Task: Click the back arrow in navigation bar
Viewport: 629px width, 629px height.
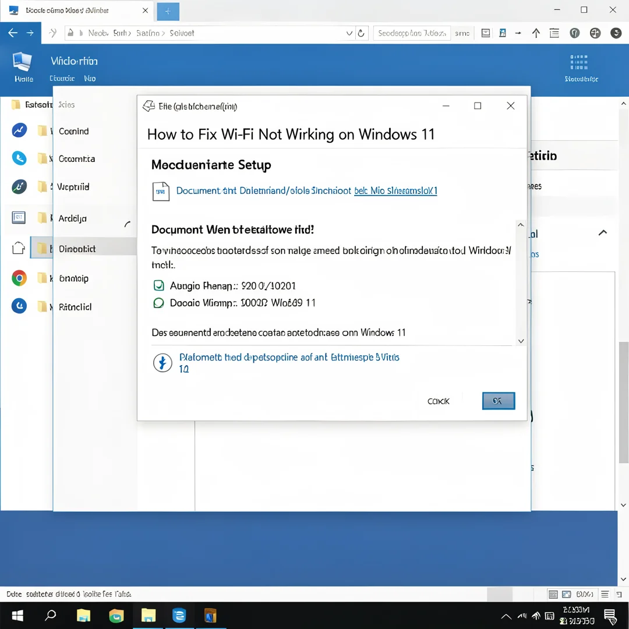Action: click(13, 33)
